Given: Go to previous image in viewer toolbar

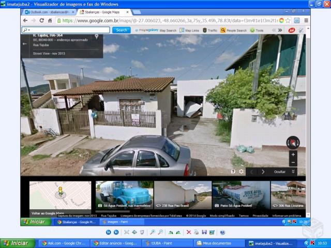Looking at the screenshot, I should [x=108, y=232].
